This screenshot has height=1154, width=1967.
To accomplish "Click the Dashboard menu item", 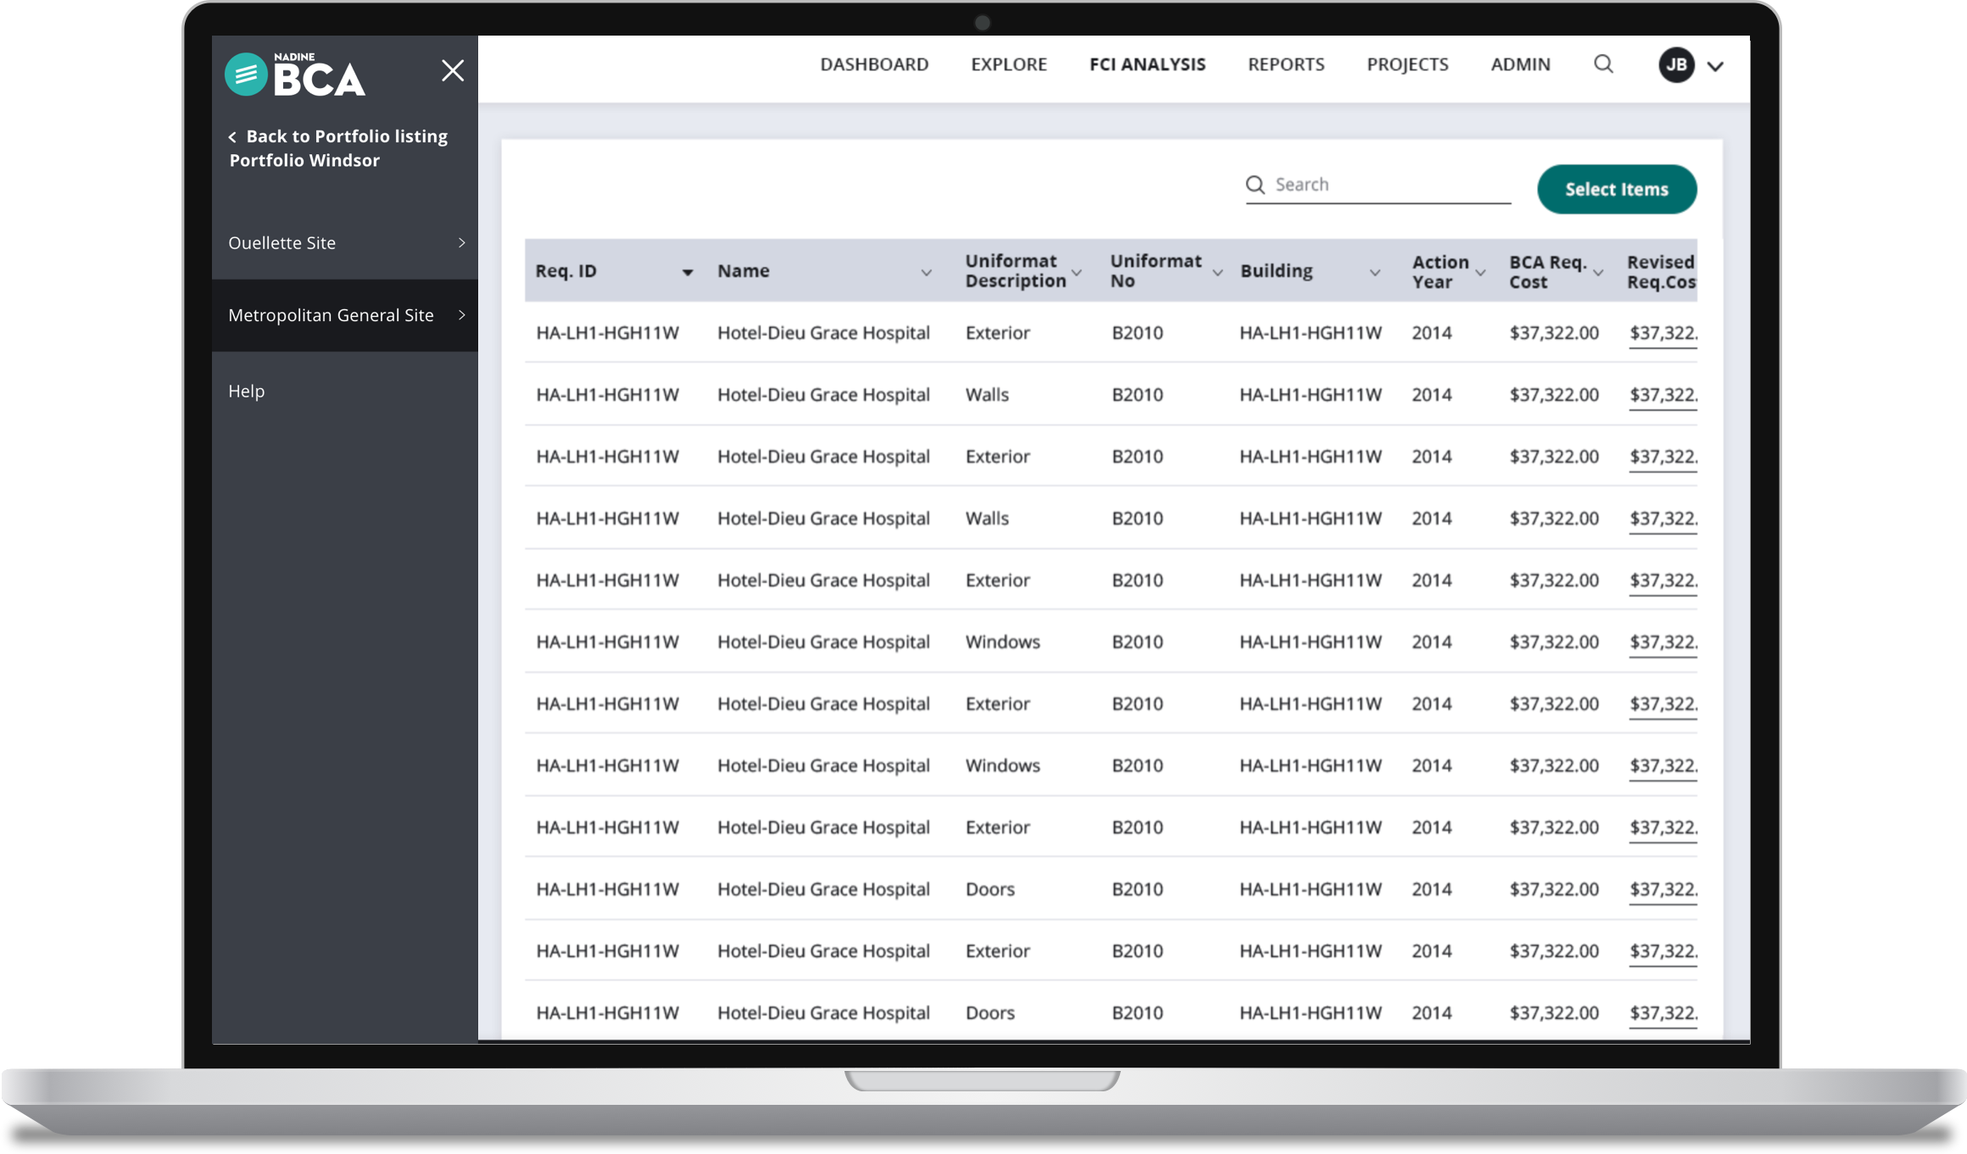I will [x=874, y=64].
